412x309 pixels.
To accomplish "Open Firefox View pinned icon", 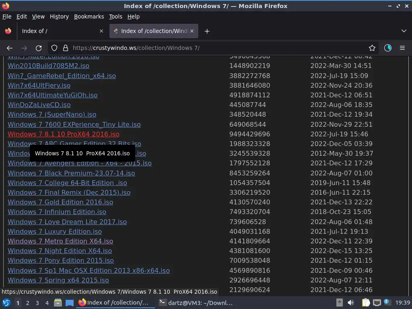I will click(8, 31).
